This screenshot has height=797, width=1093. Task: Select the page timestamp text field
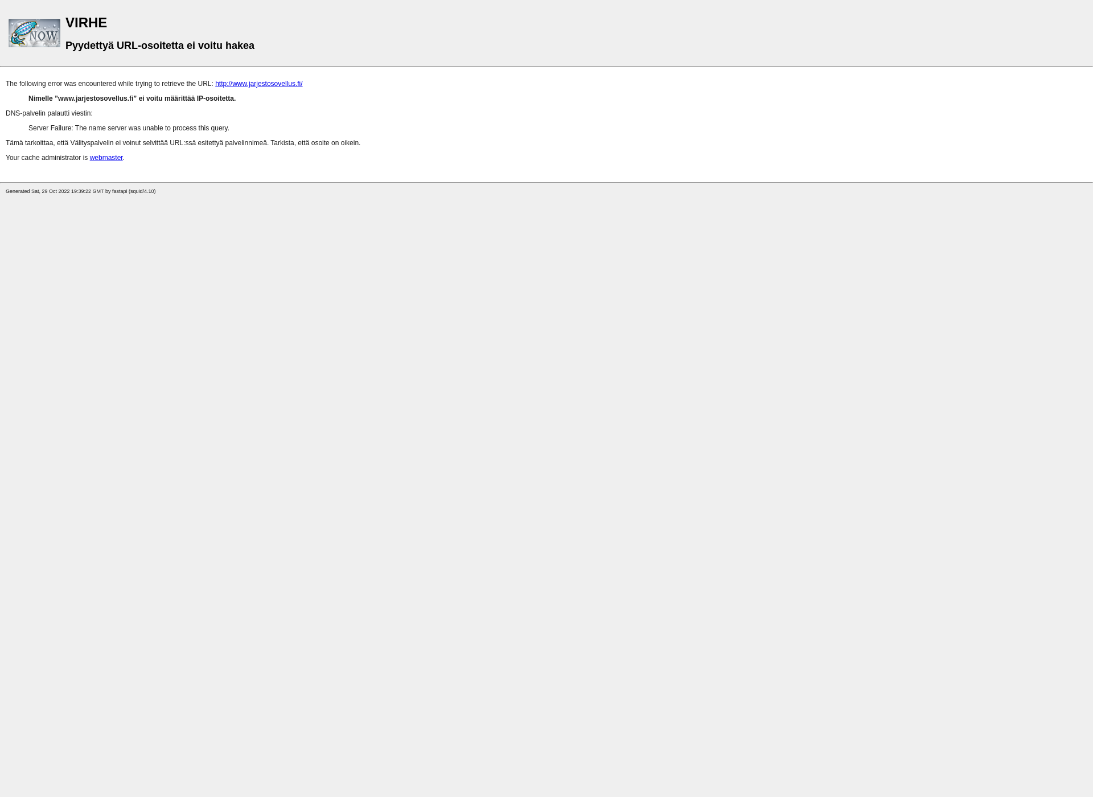tap(81, 191)
